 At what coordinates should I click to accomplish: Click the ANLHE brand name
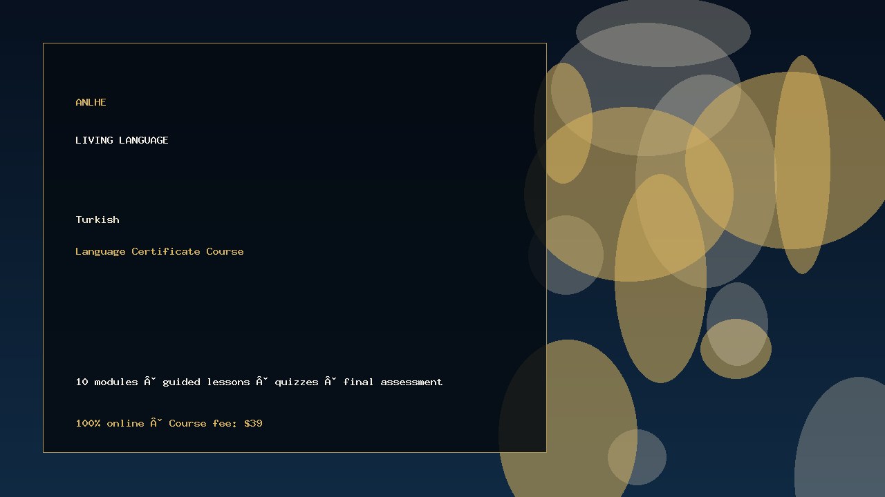pyautogui.click(x=91, y=102)
